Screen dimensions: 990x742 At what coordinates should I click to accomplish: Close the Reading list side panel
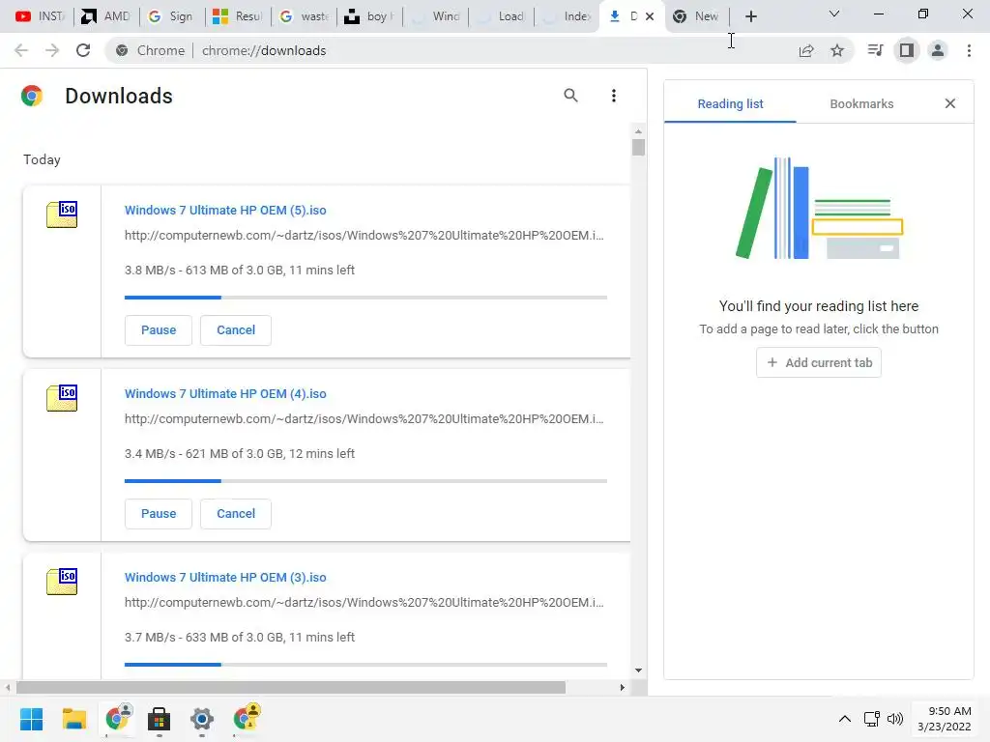pos(949,103)
